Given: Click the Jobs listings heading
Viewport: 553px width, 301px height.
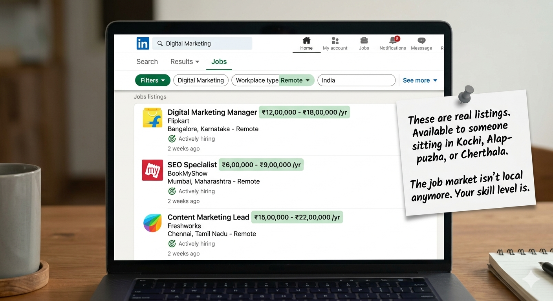Looking at the screenshot, I should 150,97.
